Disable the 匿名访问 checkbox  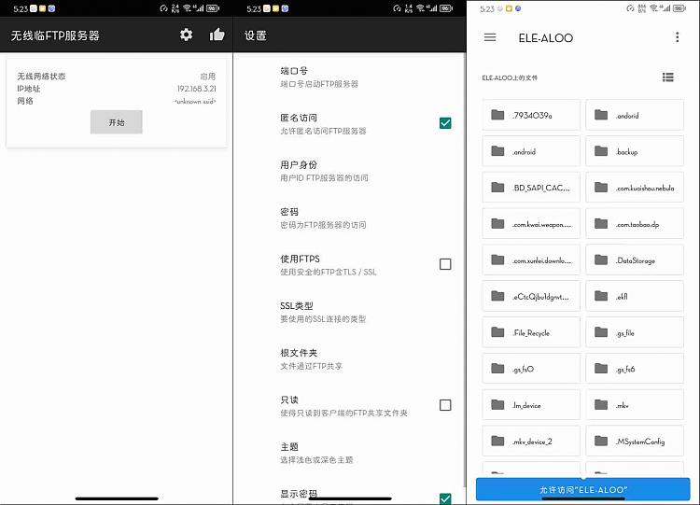coord(445,123)
